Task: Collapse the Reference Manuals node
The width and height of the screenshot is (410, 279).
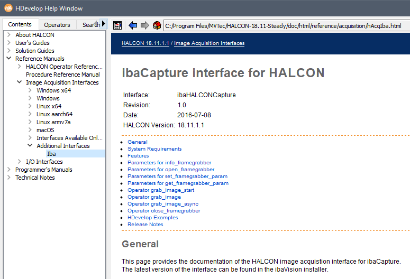Action: coord(8,58)
